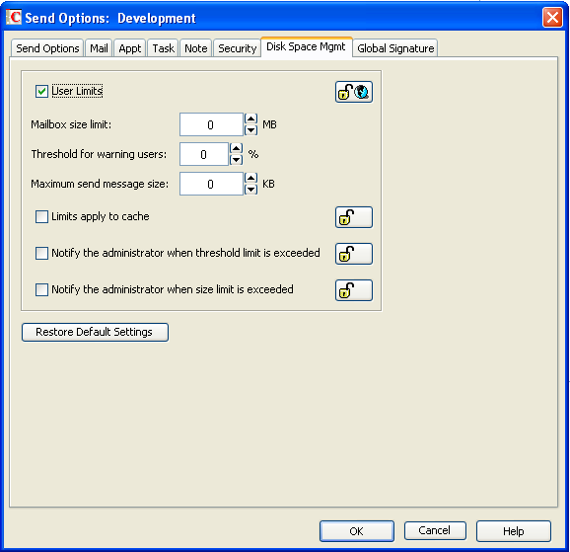Click the lock button for Limits apply to cache

353,217
